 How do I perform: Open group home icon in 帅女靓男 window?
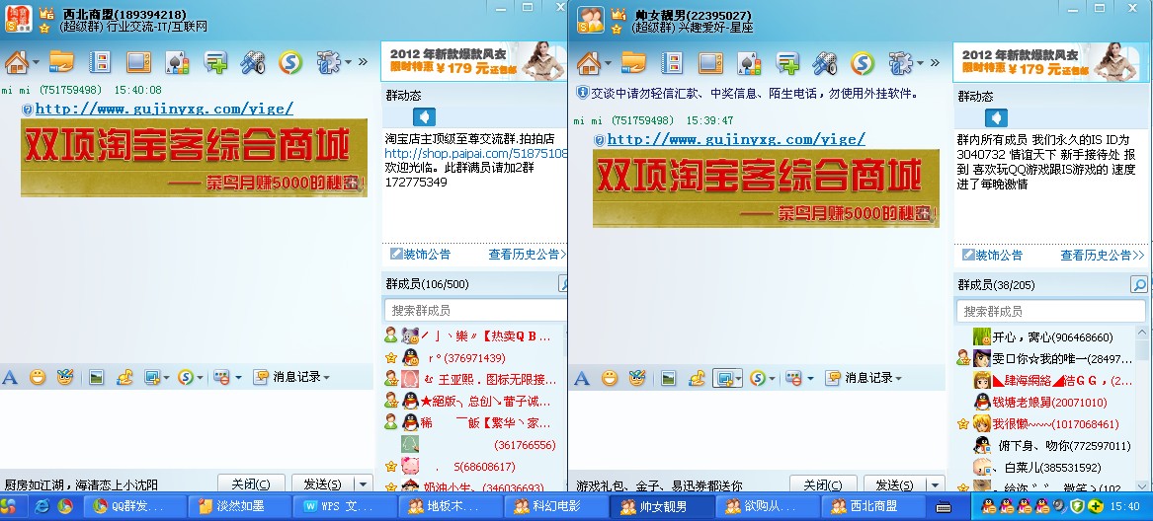click(588, 63)
